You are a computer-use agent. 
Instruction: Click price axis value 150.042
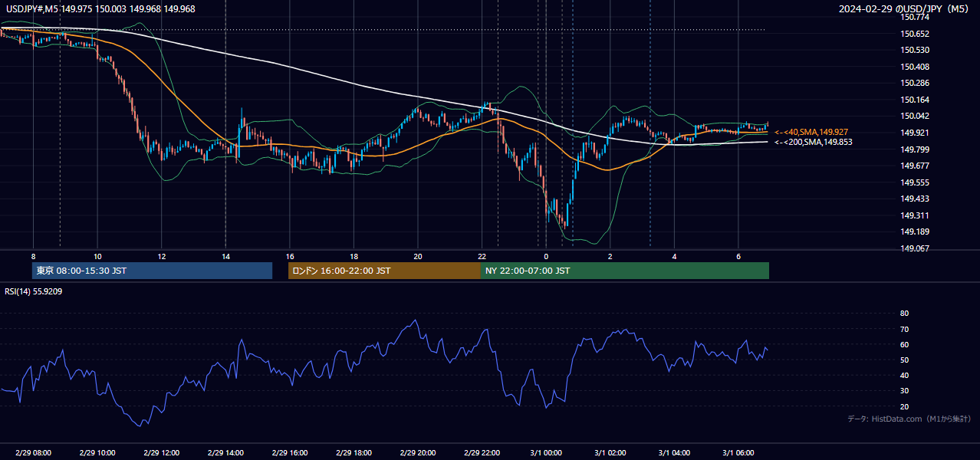coord(915,116)
